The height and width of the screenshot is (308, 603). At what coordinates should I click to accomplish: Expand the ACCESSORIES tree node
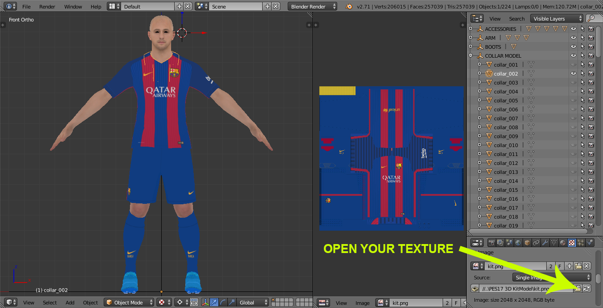click(x=470, y=29)
